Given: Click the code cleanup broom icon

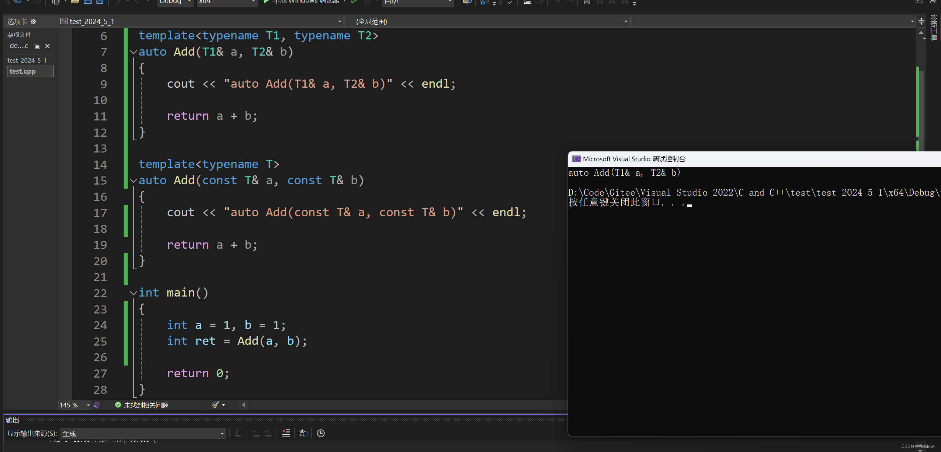Looking at the screenshot, I should click(216, 405).
